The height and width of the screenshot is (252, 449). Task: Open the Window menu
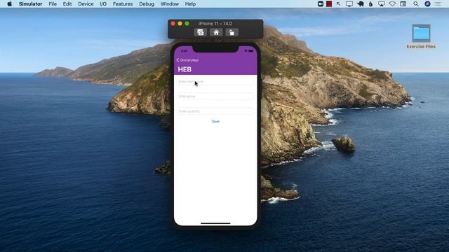pos(170,4)
